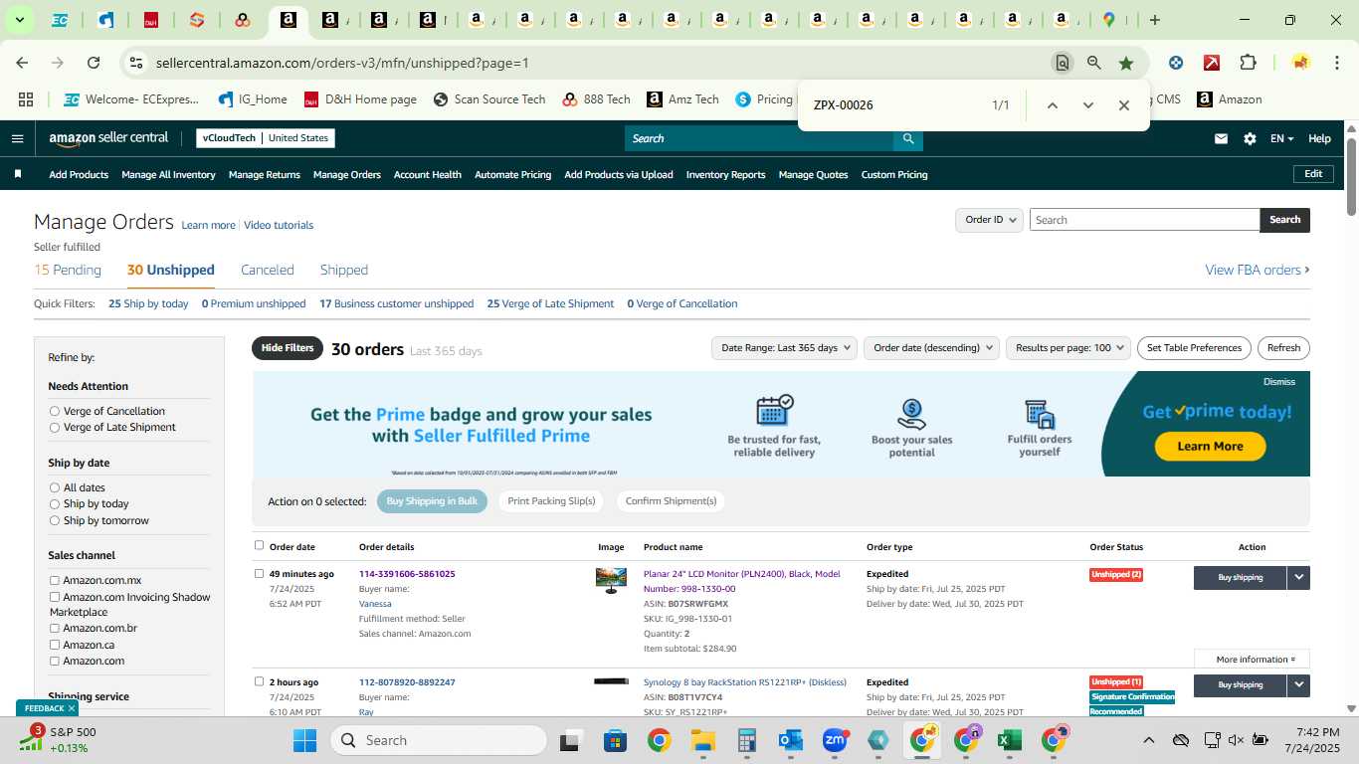Viewport: 1359px width, 764px height.
Task: Switch to the Pending orders tab
Action: tap(68, 270)
